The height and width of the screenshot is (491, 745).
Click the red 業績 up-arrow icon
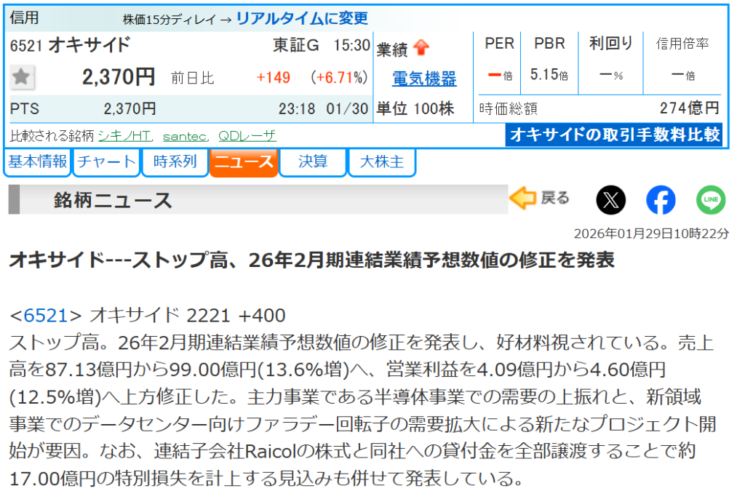tap(421, 49)
